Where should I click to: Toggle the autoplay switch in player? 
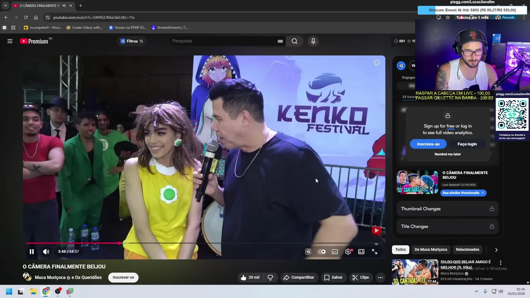[322, 252]
